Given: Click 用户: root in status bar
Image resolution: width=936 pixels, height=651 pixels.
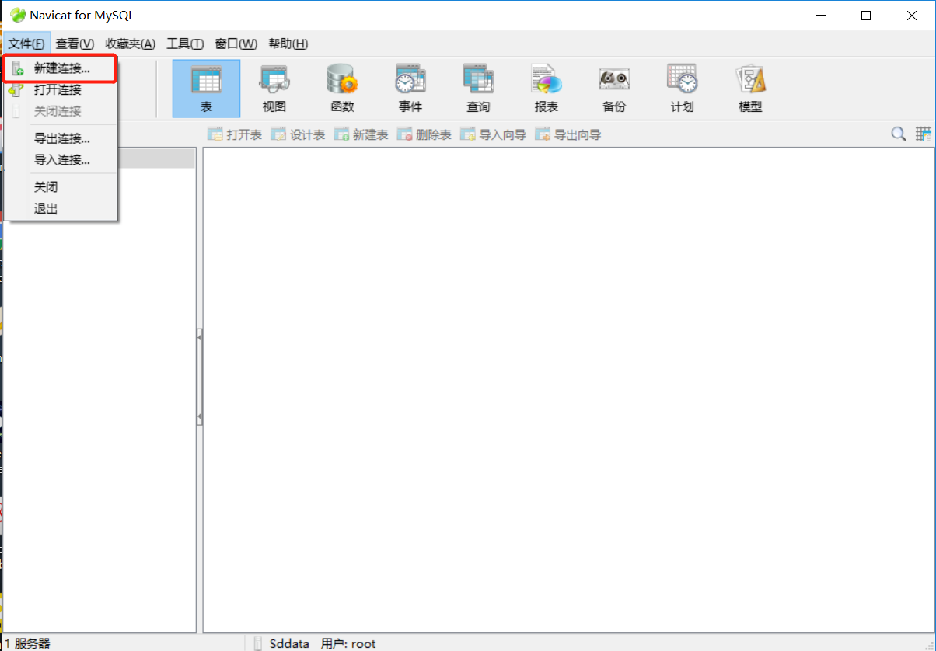Looking at the screenshot, I should [x=348, y=643].
